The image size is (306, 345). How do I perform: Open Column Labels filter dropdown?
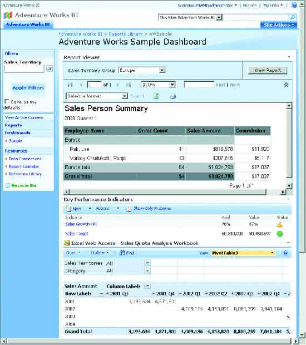coord(147,287)
